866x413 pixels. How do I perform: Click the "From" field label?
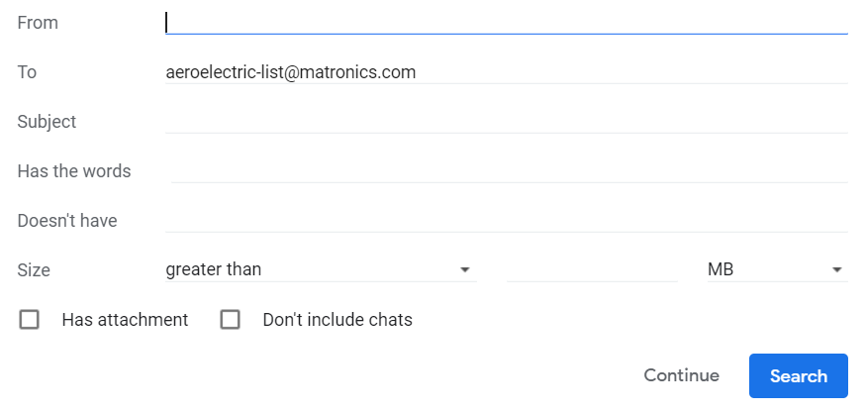(x=38, y=22)
